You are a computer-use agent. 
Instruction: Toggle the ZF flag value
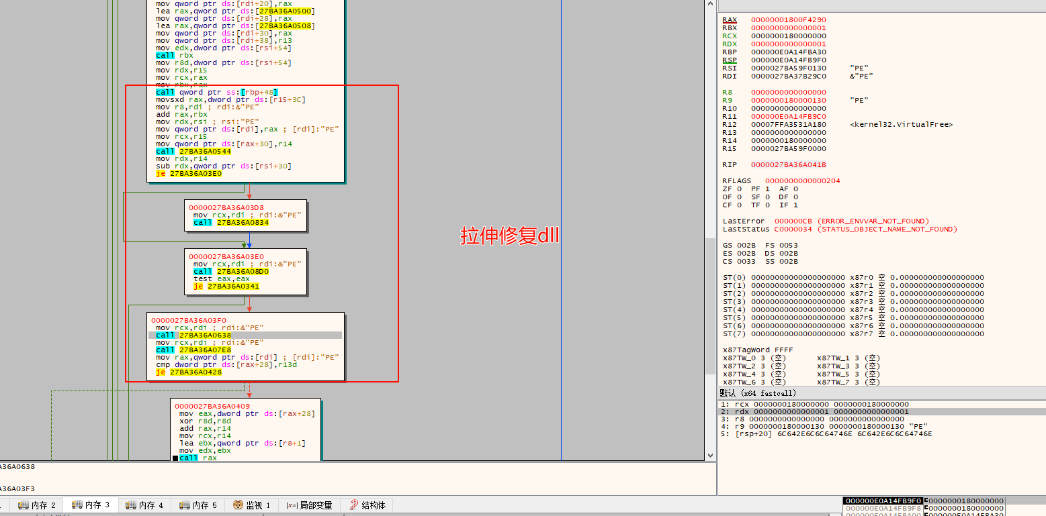pos(739,189)
